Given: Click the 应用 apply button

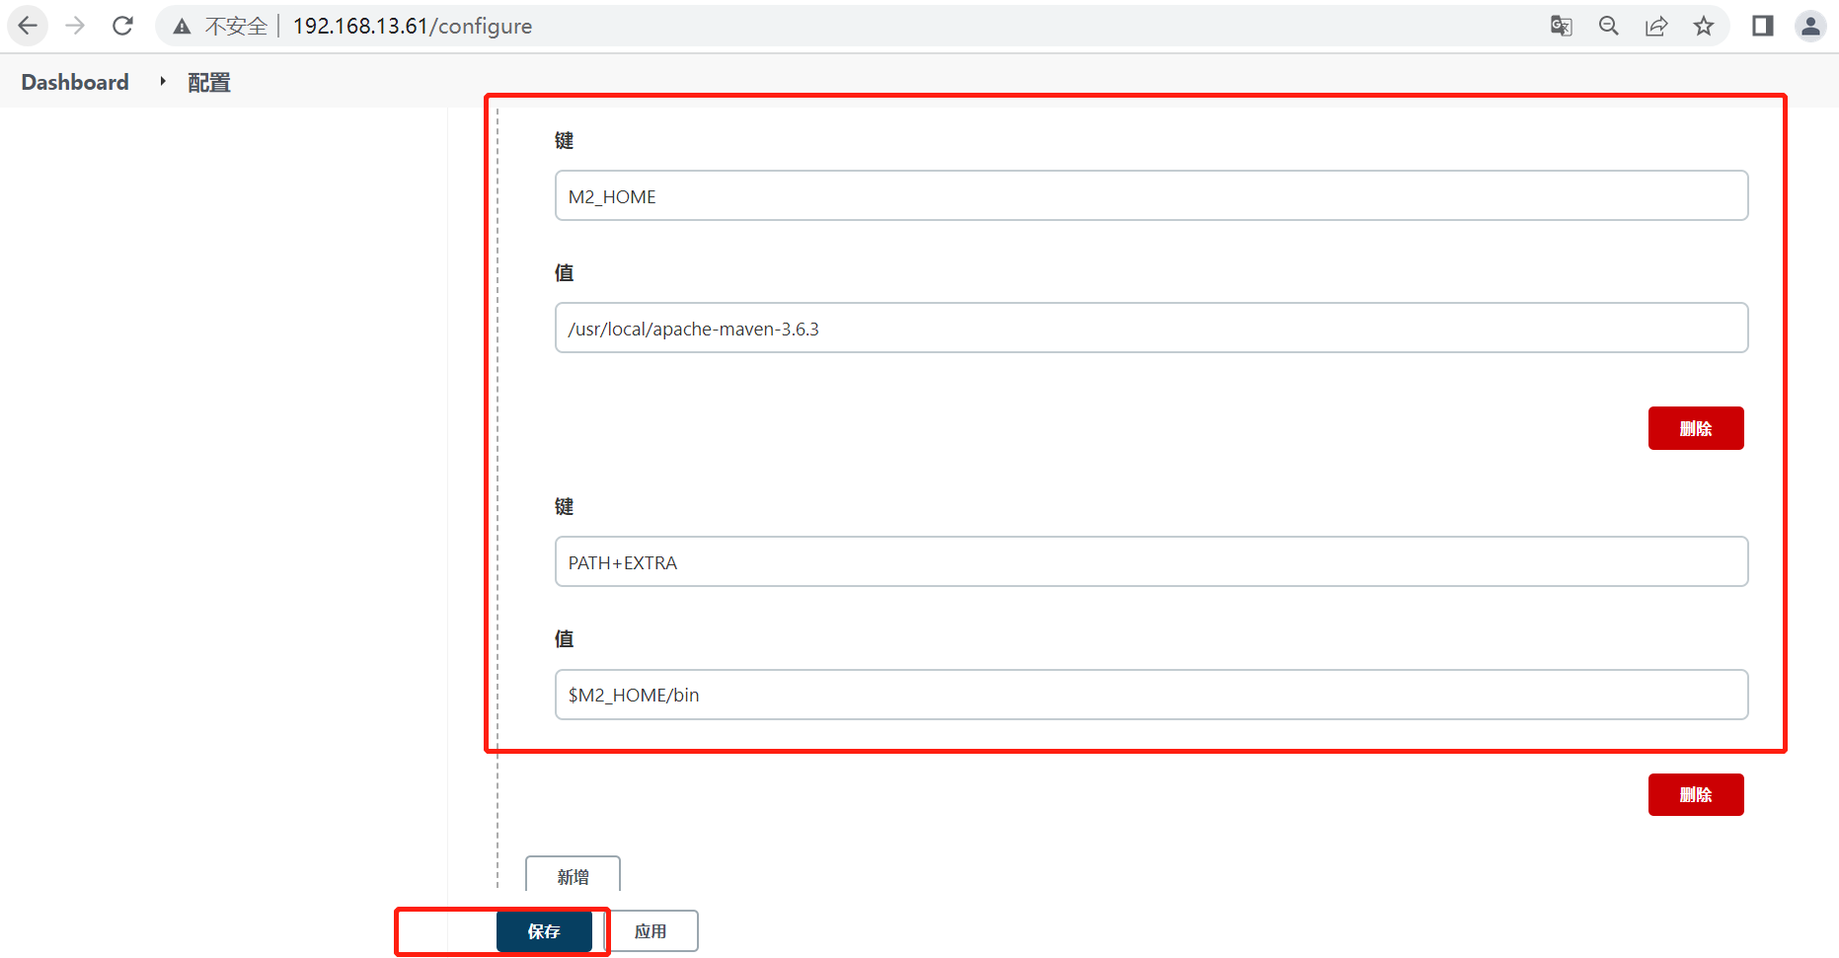Looking at the screenshot, I should pyautogui.click(x=651, y=931).
